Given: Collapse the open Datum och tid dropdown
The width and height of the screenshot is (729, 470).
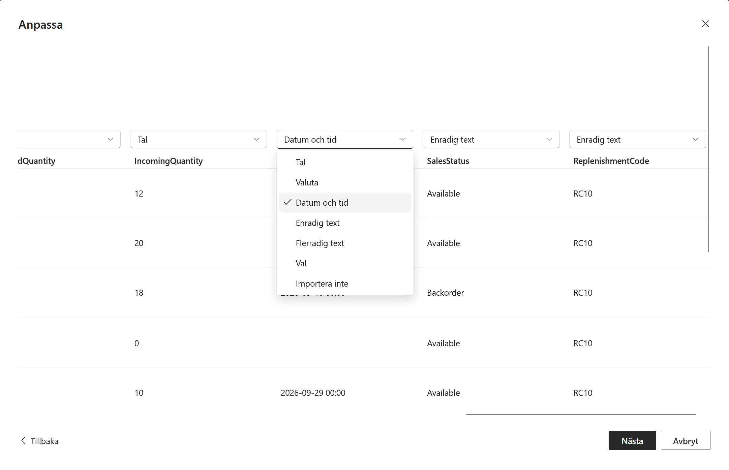Looking at the screenshot, I should 345,139.
